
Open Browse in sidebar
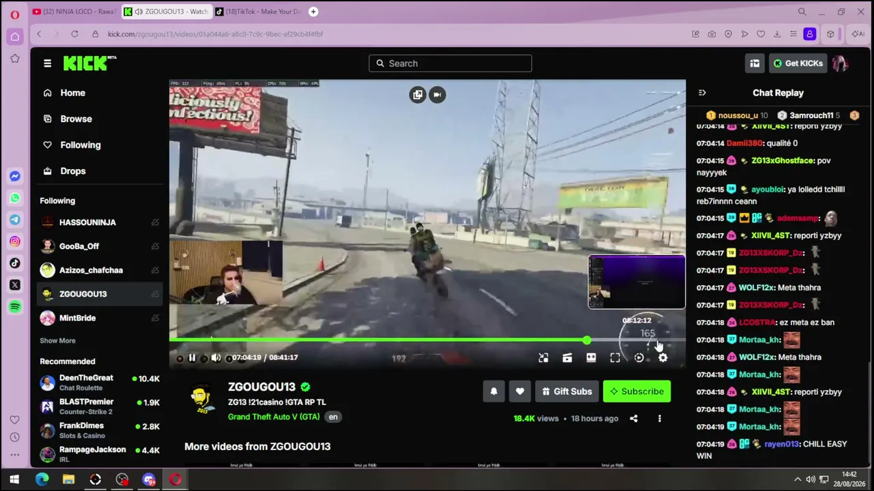click(98, 119)
